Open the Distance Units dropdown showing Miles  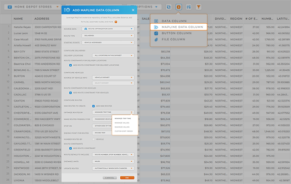pos(113,161)
